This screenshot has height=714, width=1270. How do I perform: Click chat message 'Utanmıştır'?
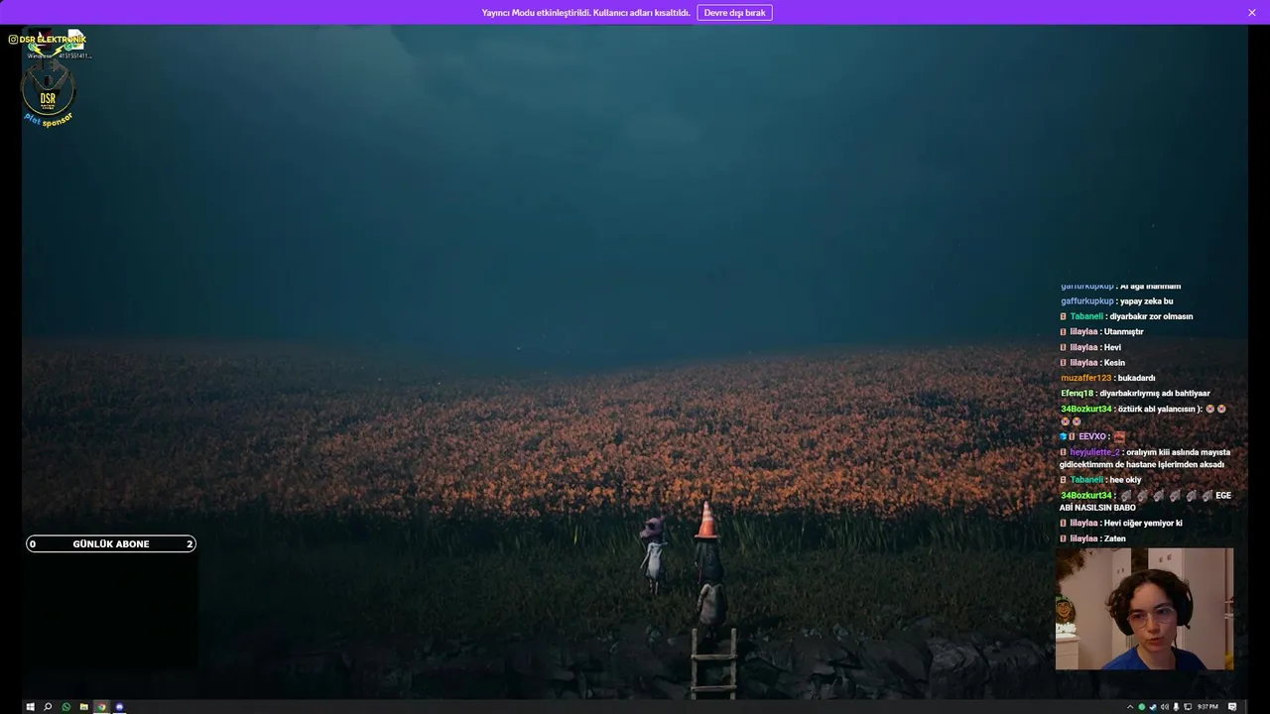click(x=1124, y=332)
